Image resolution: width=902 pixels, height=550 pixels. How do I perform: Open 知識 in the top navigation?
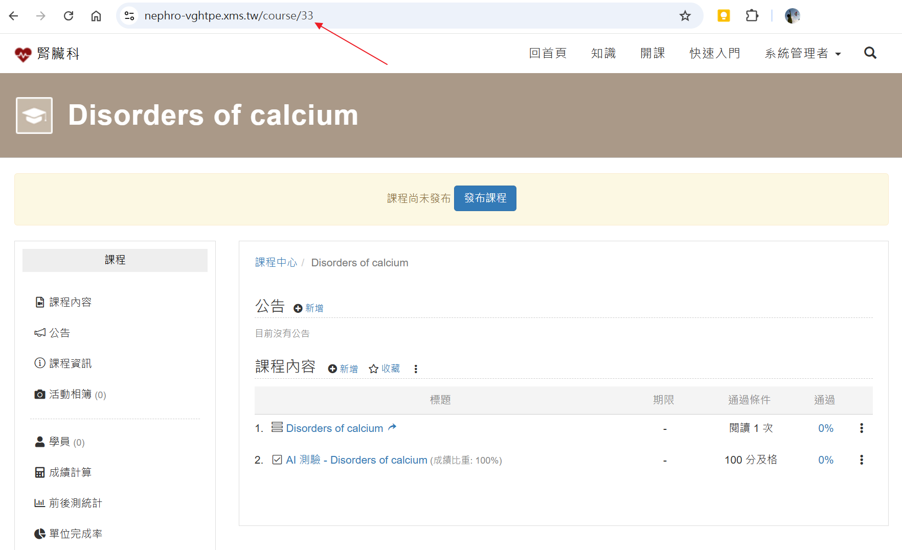click(x=603, y=54)
